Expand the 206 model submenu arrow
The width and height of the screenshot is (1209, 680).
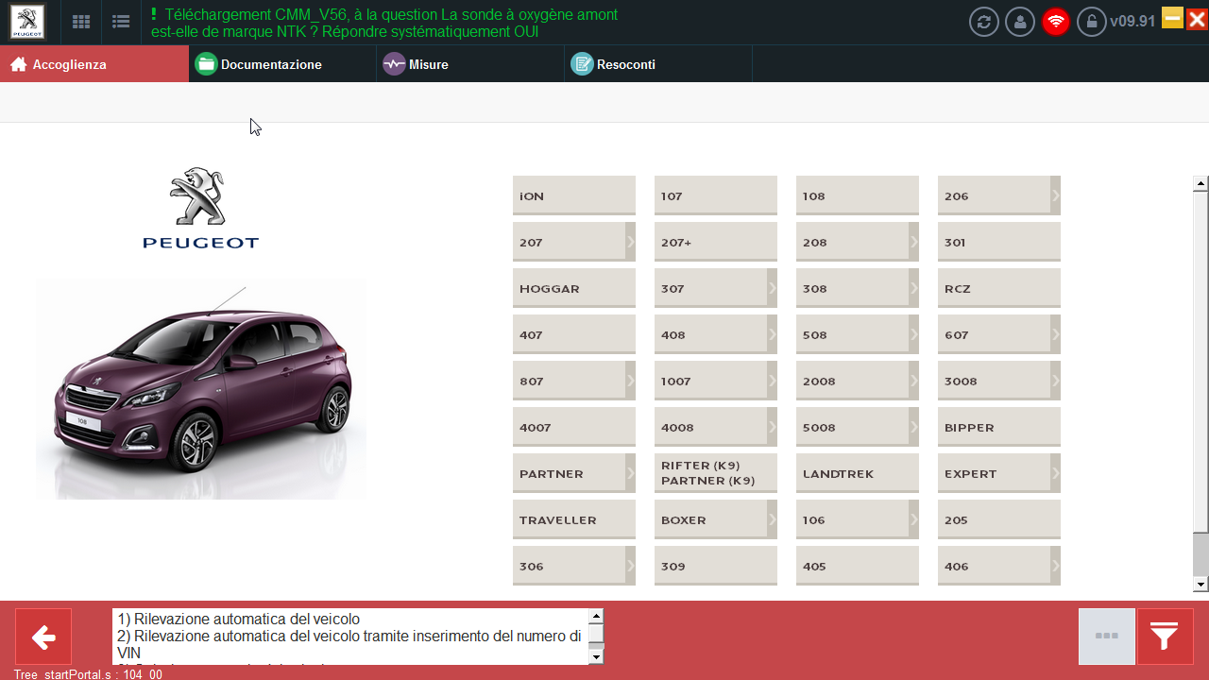tap(1055, 195)
